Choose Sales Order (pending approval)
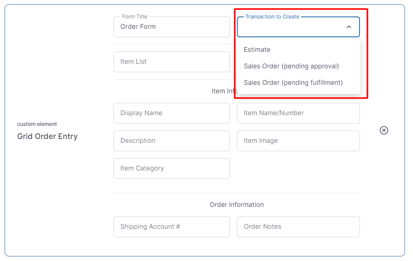The image size is (413, 261). click(291, 66)
